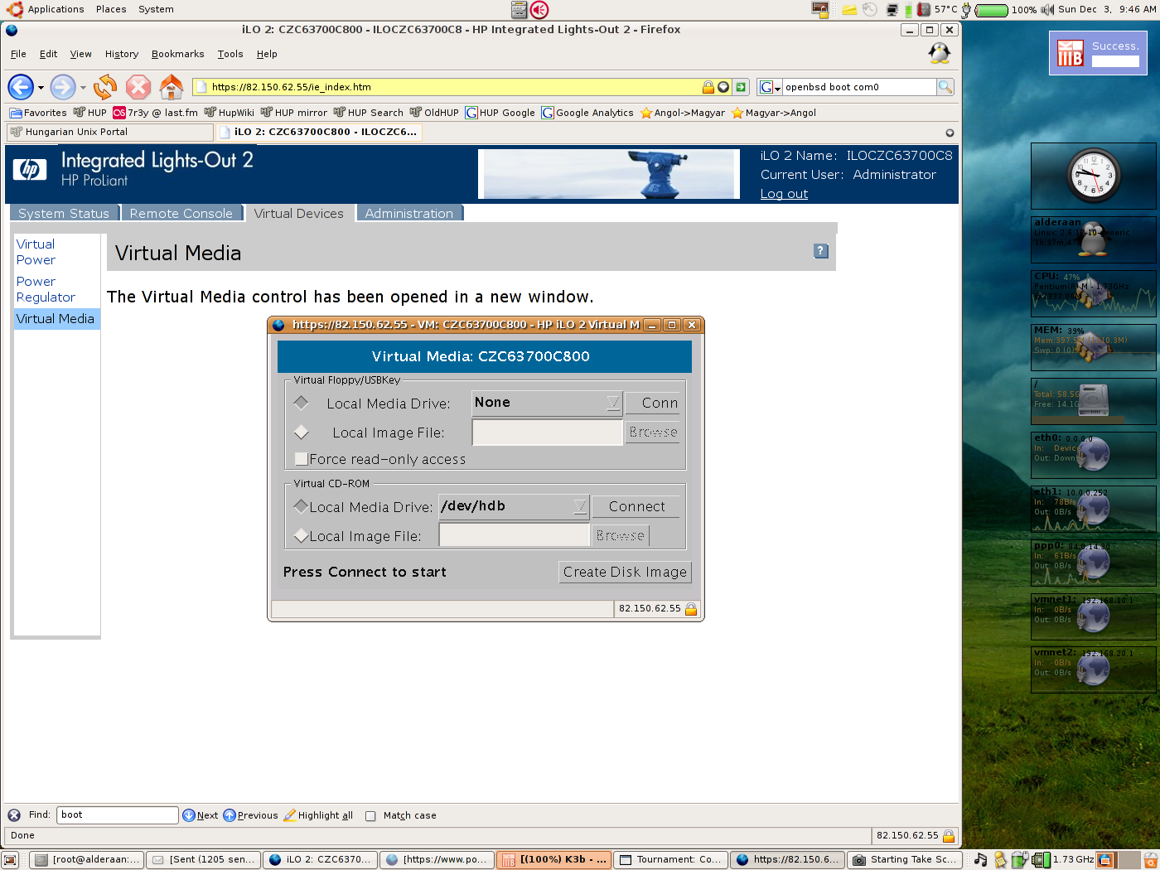Viewport: 1160px width, 870px height.
Task: Click the padlock in Firefox status bar
Action: pyautogui.click(x=949, y=836)
